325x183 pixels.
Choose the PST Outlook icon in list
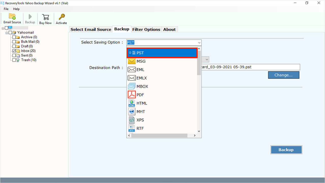point(132,53)
